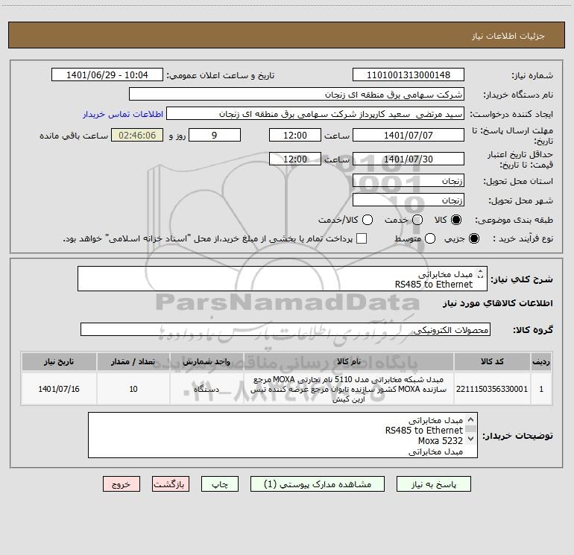Click کد کالا column header
Viewport: 574px width, 555px height.
click(492, 361)
